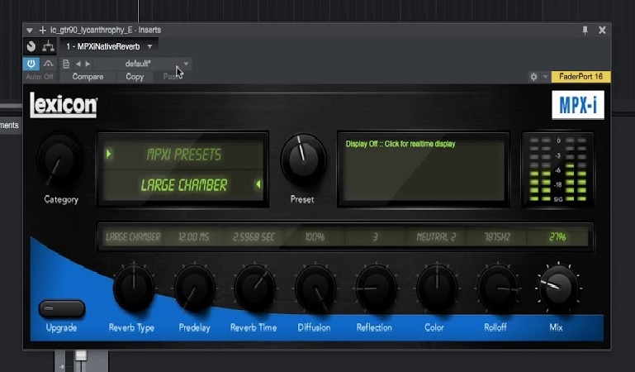
Task: Click the Lexicon logo
Action: click(x=64, y=105)
